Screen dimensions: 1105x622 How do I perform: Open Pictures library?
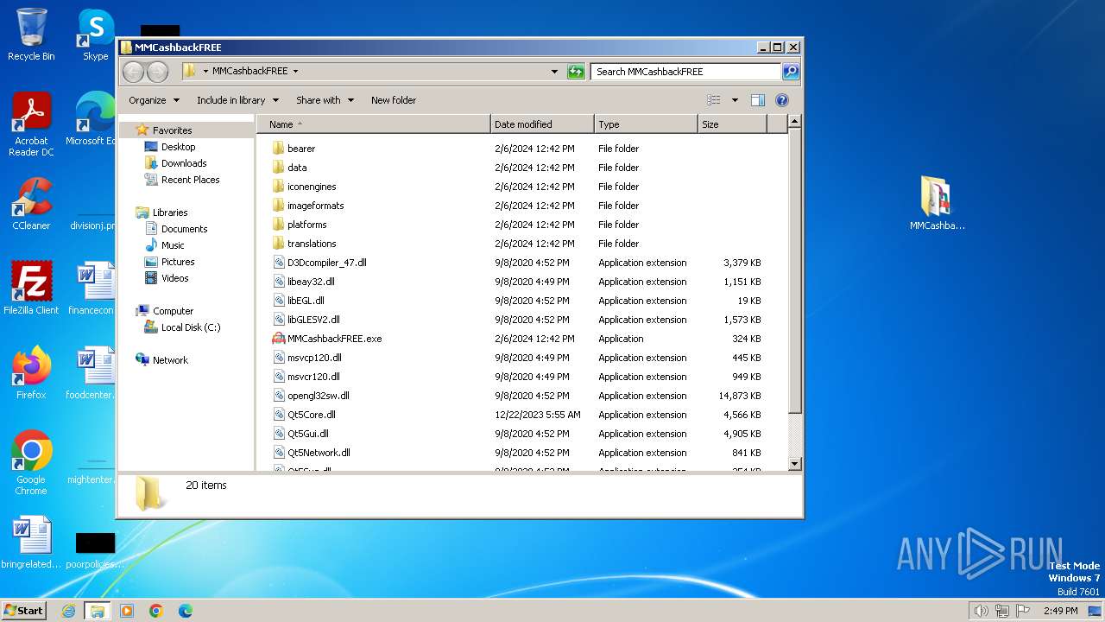tap(178, 262)
